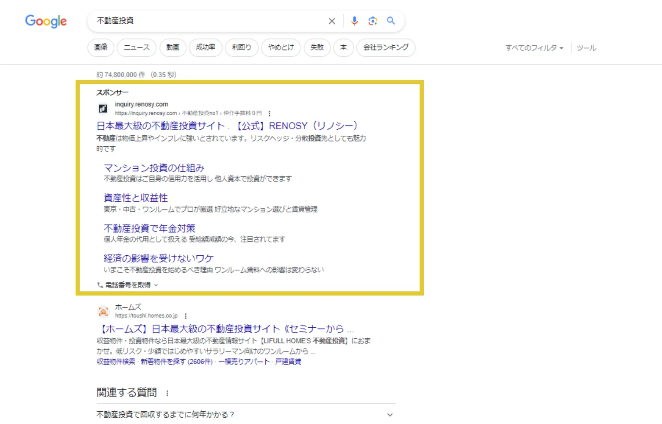Image resolution: width=662 pixels, height=424 pixels.
Task: Open the マンション投資の仕組み sitelink
Action: tap(154, 168)
